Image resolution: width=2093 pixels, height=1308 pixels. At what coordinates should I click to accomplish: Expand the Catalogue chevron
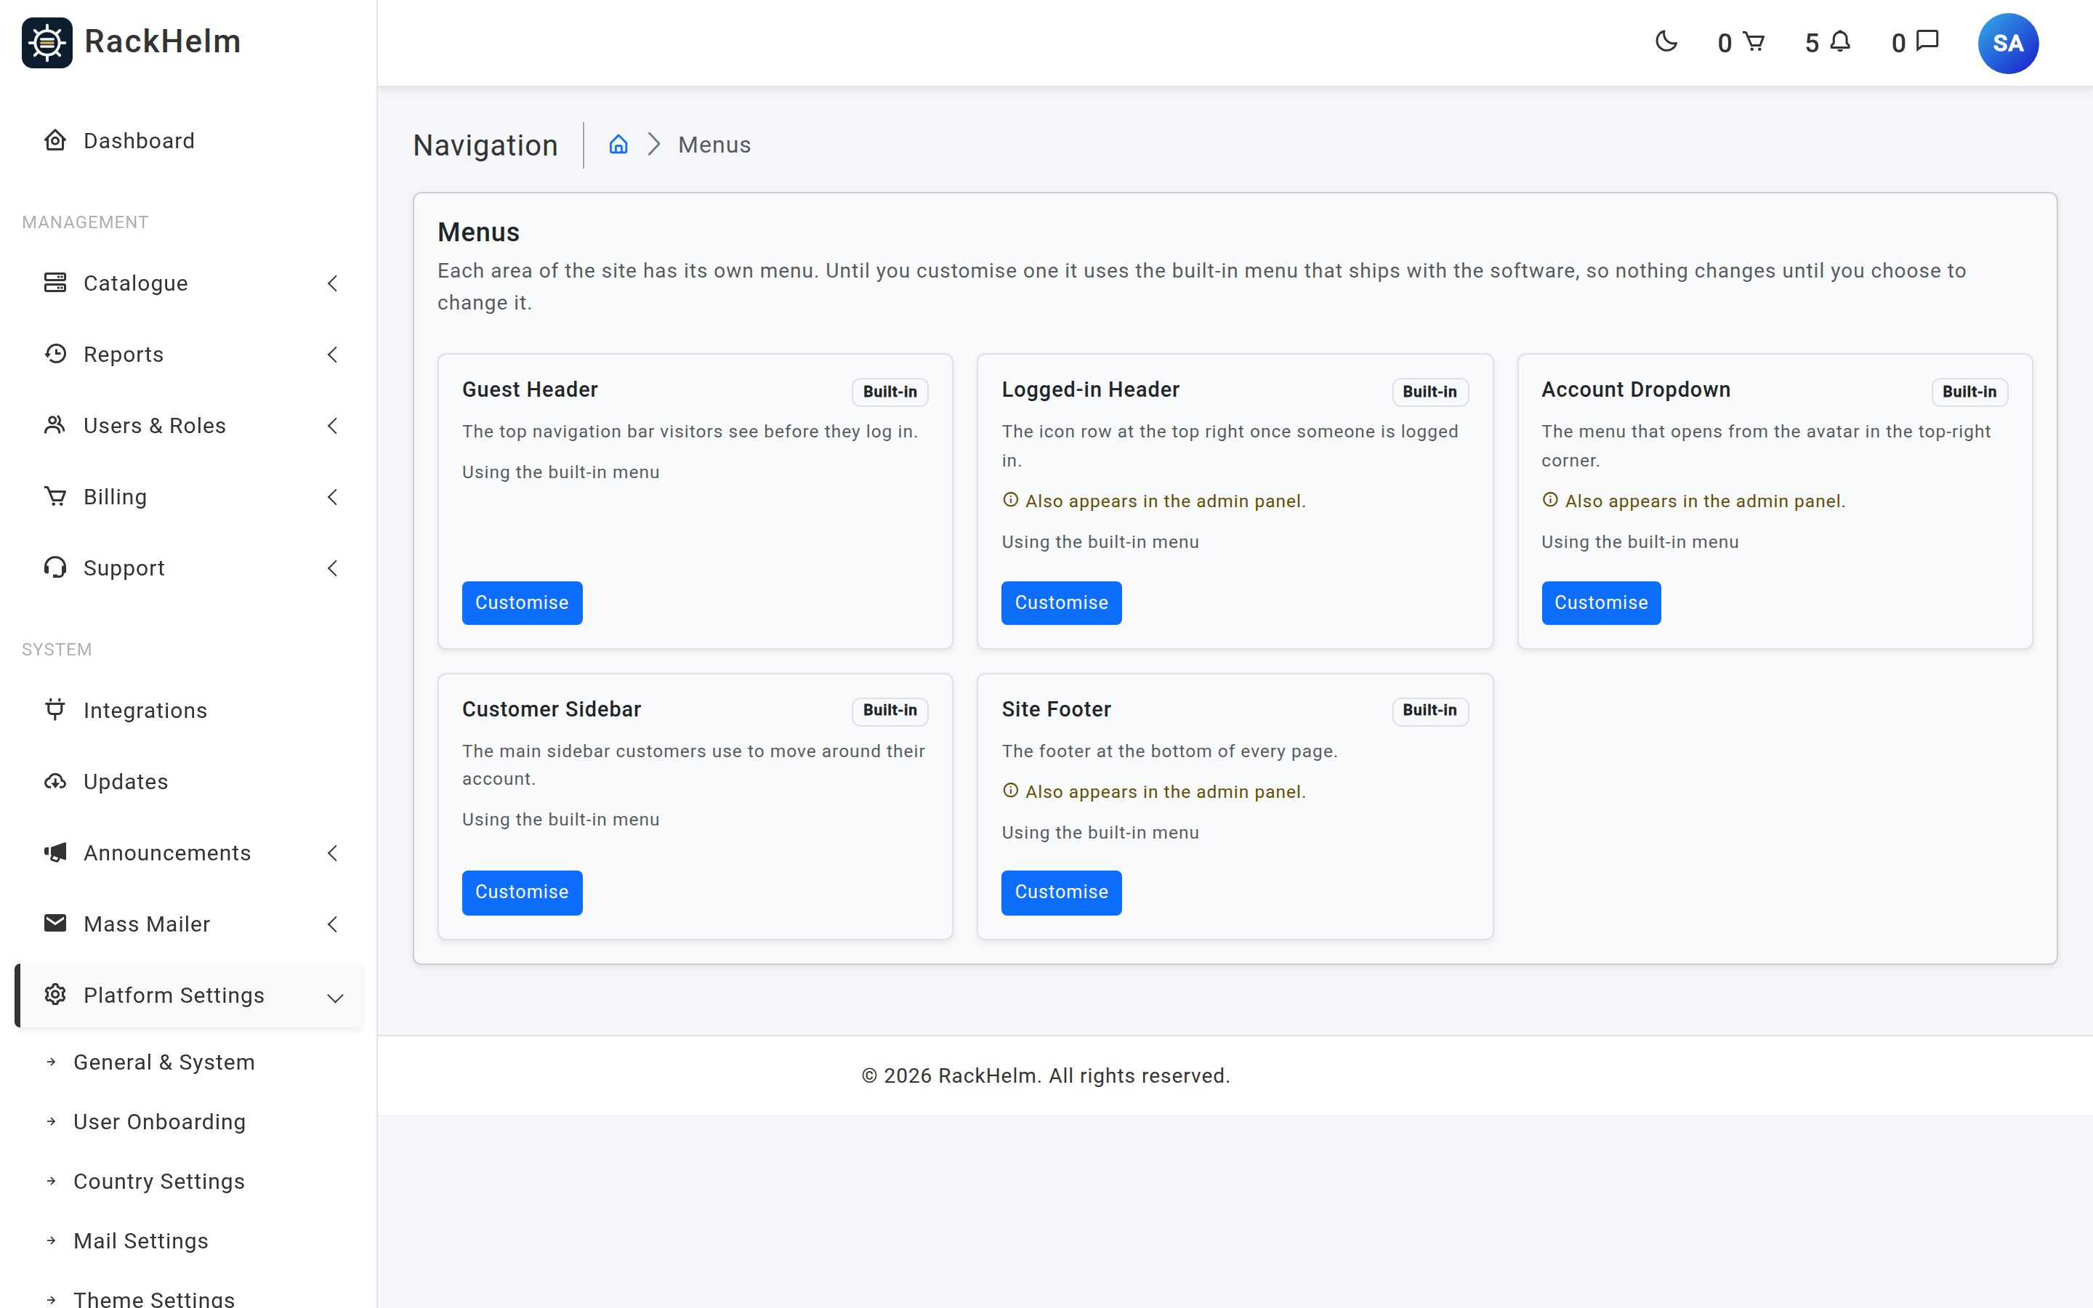click(x=333, y=283)
